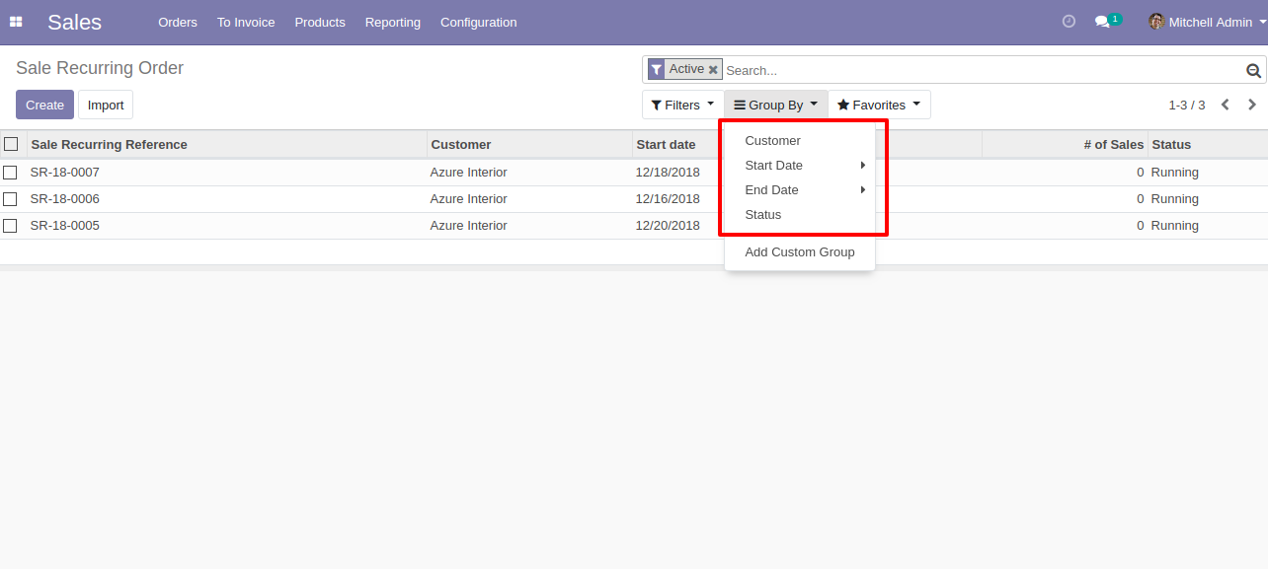Toggle the select-all header checkbox
Image resolution: width=1268 pixels, height=569 pixels.
[x=11, y=144]
